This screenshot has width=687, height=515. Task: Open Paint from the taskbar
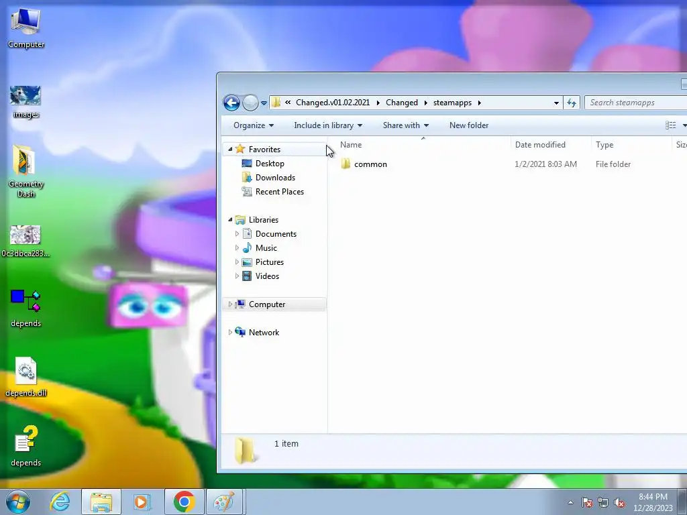point(224,502)
